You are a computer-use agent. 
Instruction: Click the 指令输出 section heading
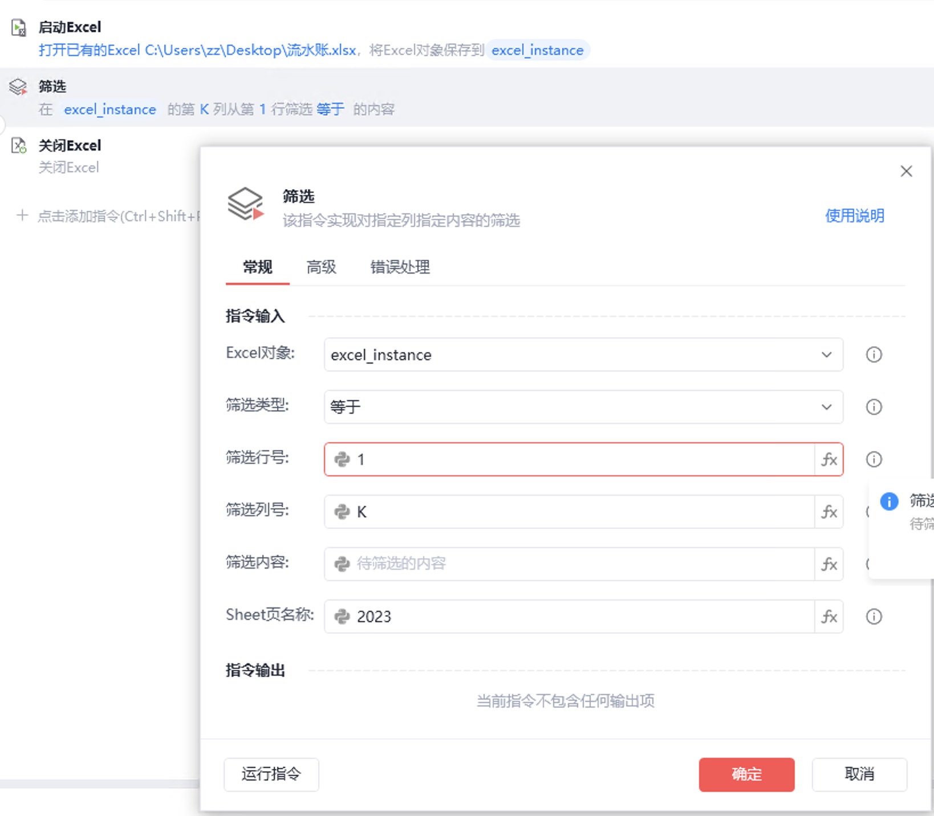(255, 670)
